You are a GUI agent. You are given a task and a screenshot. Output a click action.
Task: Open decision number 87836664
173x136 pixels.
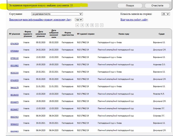click(14, 51)
